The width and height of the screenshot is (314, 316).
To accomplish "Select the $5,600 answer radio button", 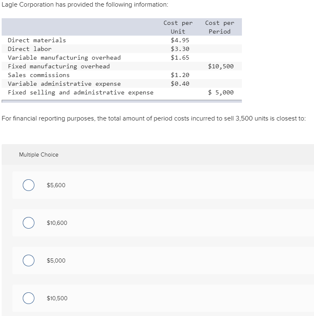I will pyautogui.click(x=29, y=185).
